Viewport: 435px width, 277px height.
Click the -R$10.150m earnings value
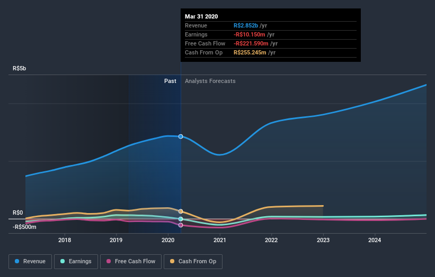pos(250,34)
